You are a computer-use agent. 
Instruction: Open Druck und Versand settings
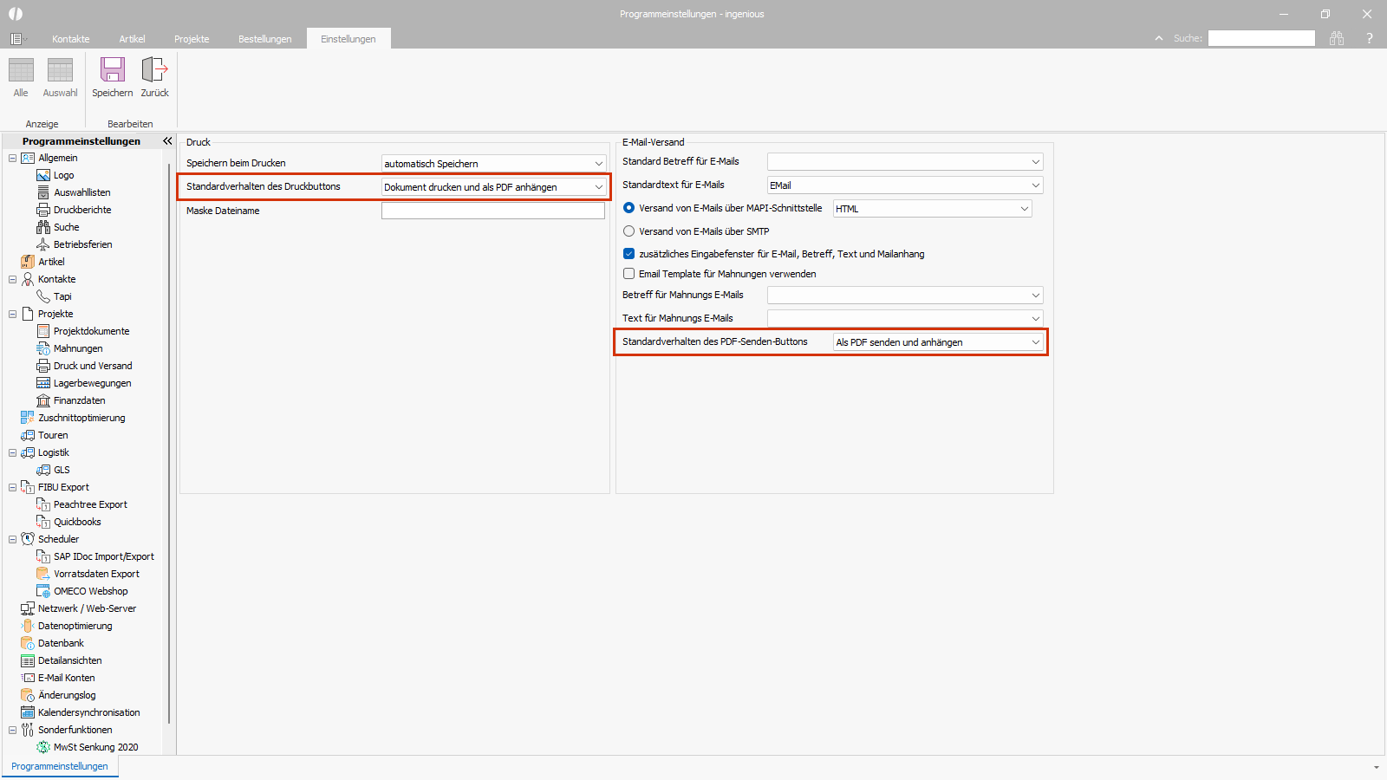point(93,366)
